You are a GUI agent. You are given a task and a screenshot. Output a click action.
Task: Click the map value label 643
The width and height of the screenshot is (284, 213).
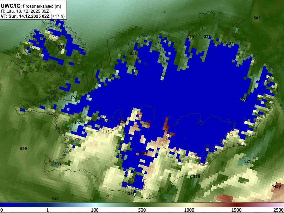coord(134,54)
